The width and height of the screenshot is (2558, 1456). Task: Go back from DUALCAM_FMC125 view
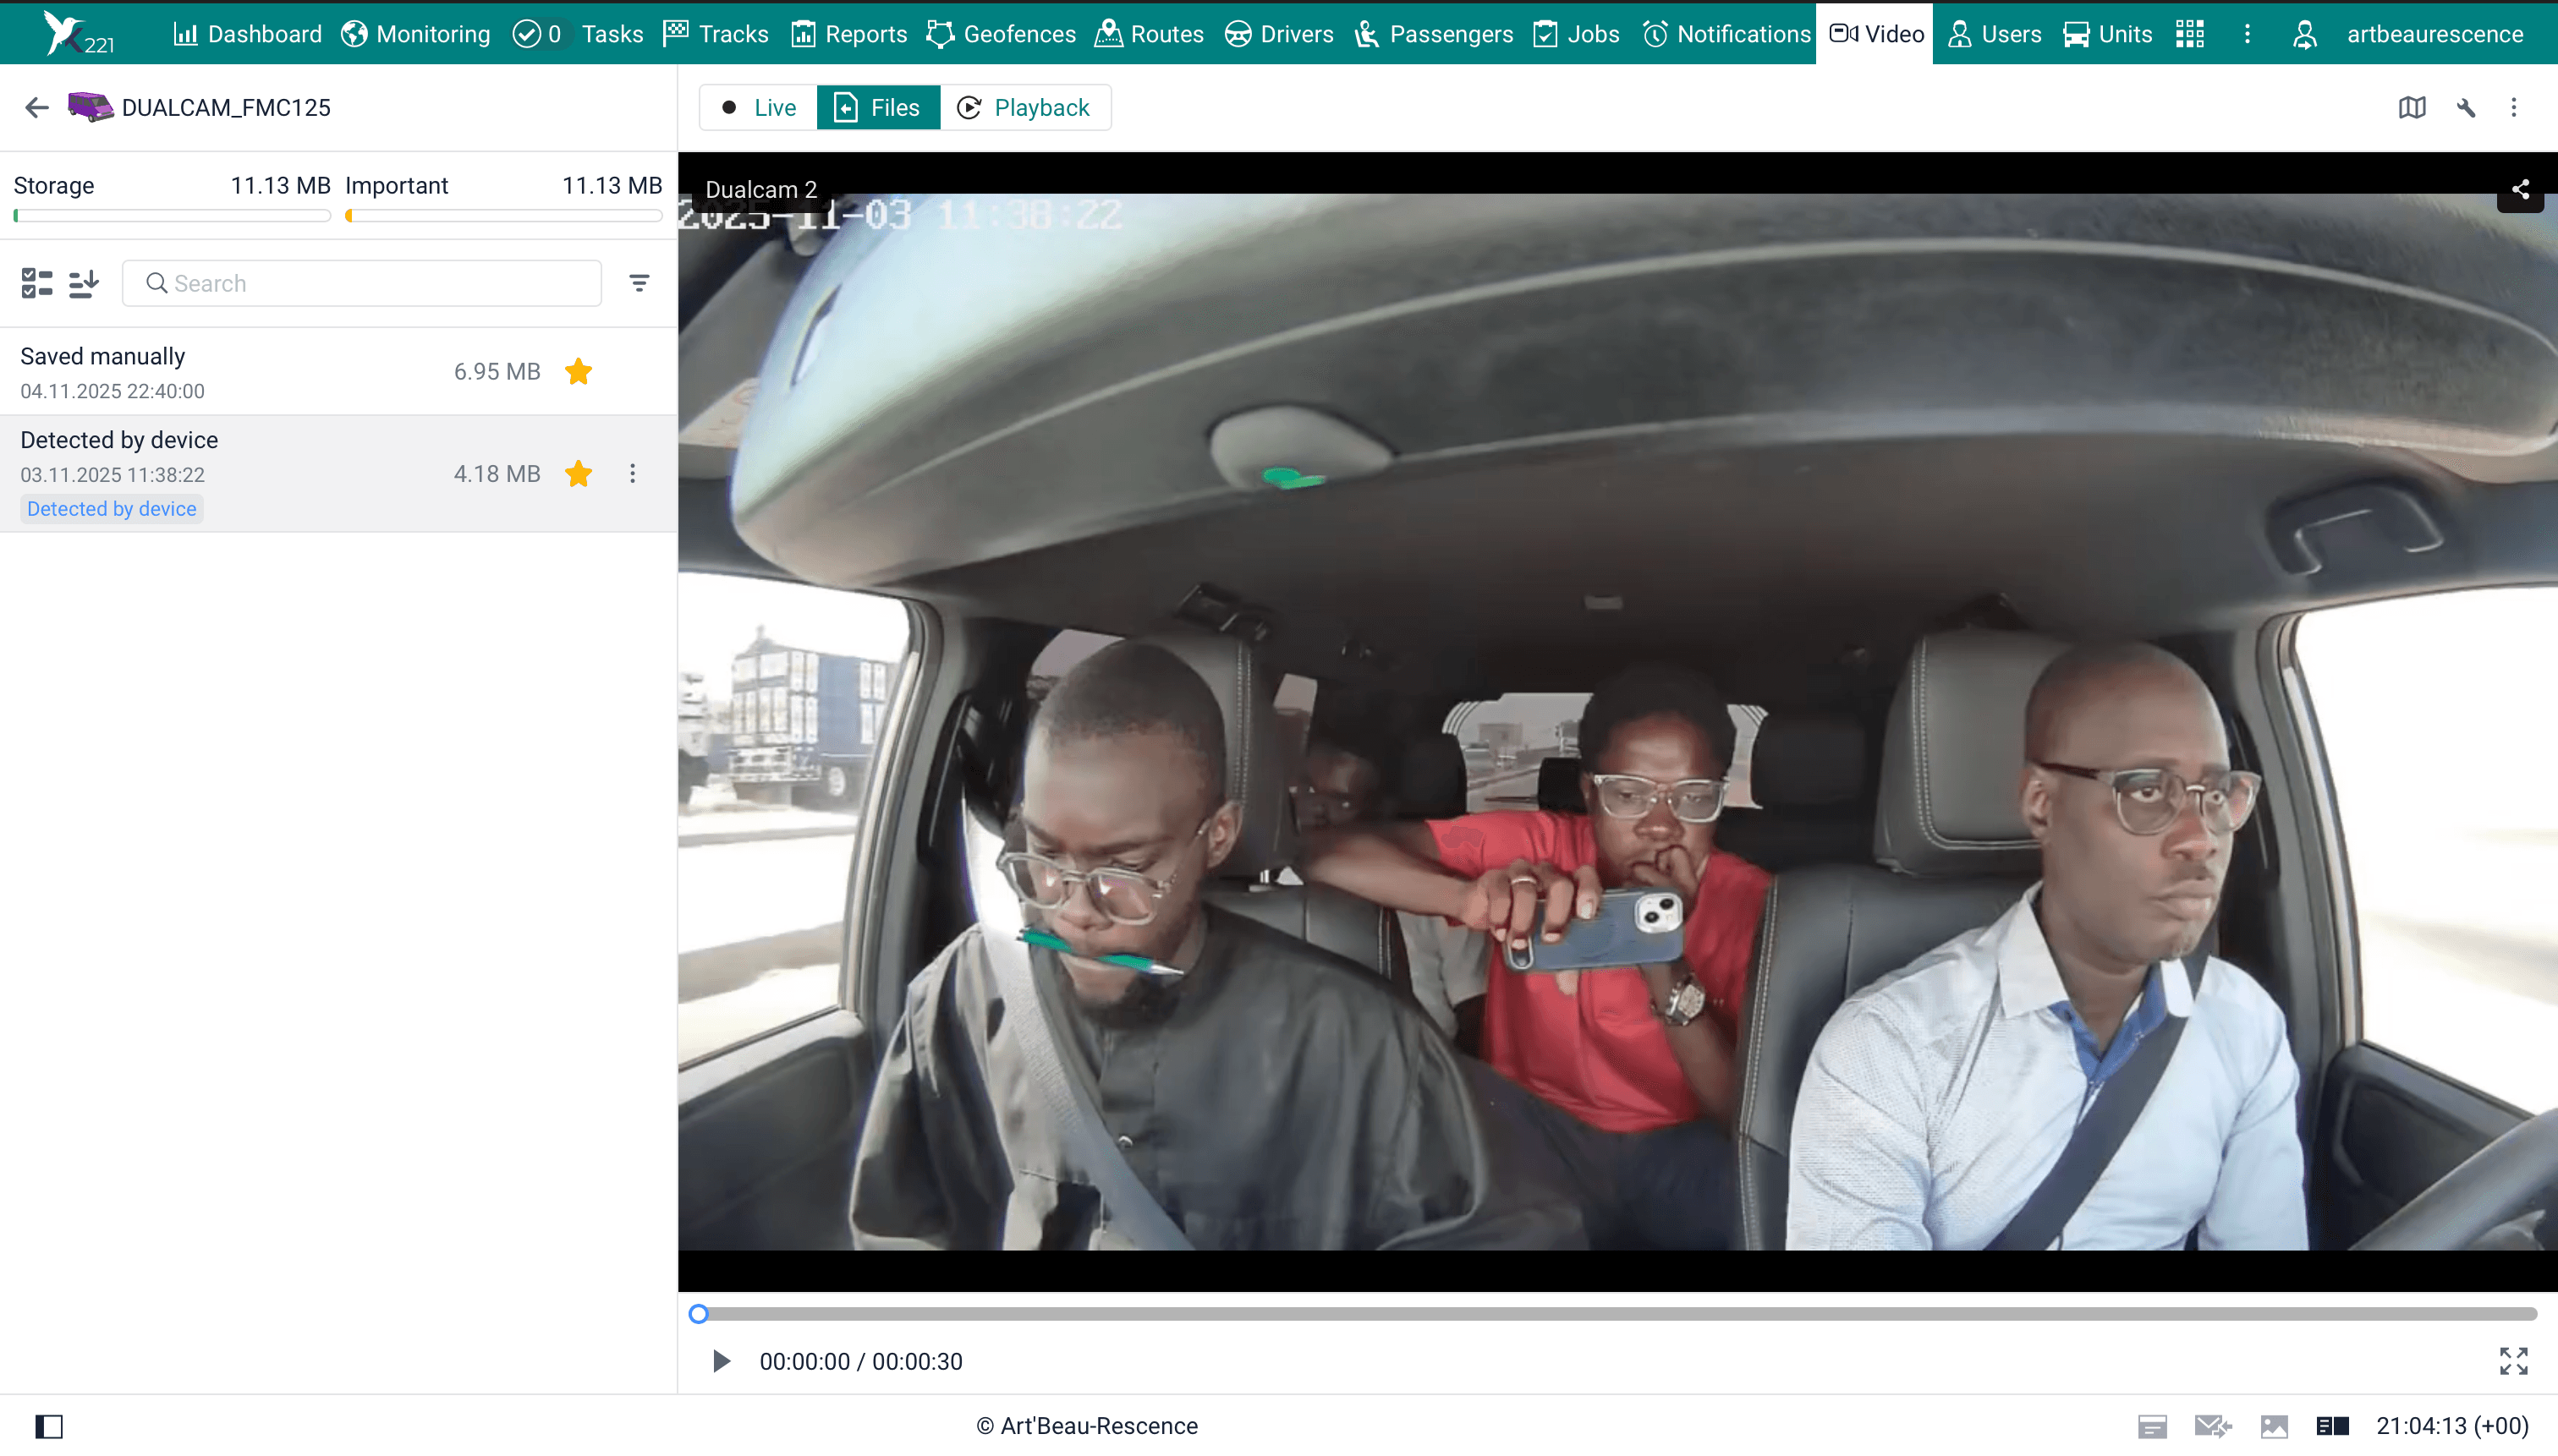36,107
